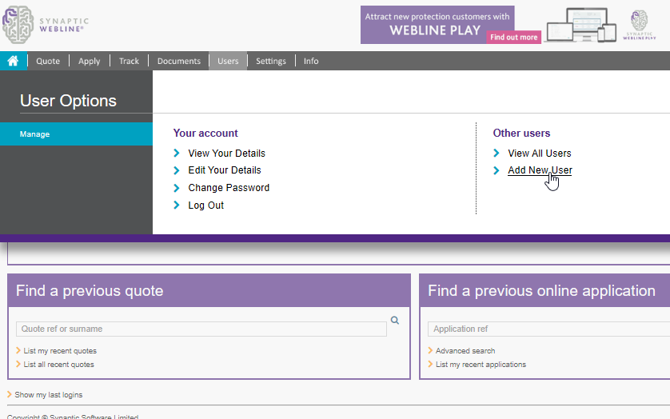The height and width of the screenshot is (419, 670).
Task: Click the Webline Play devices image
Action: click(581, 25)
